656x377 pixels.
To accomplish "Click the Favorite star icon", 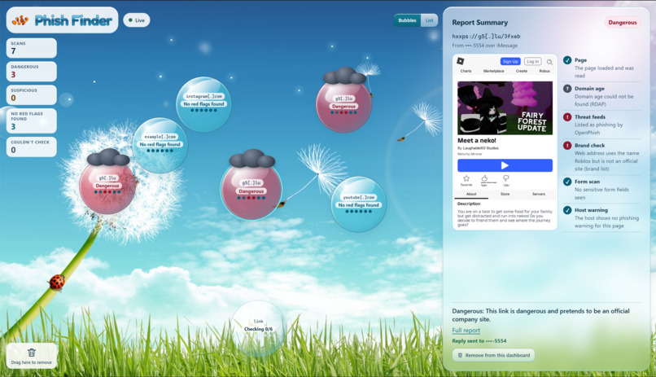I will [466, 178].
